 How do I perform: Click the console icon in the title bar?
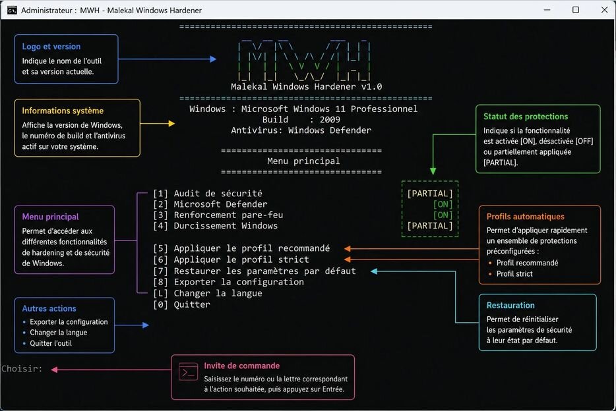click(12, 10)
